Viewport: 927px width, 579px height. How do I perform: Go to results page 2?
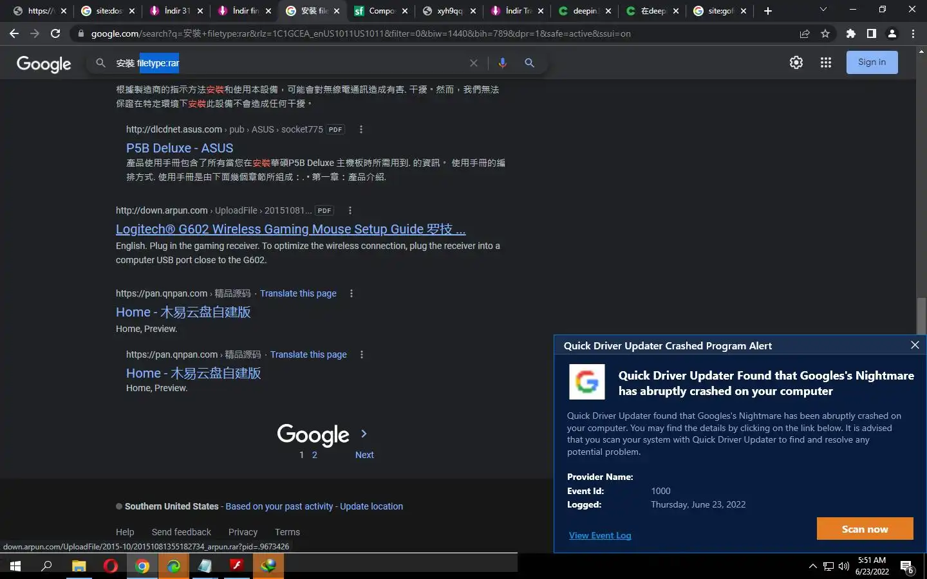pos(315,455)
